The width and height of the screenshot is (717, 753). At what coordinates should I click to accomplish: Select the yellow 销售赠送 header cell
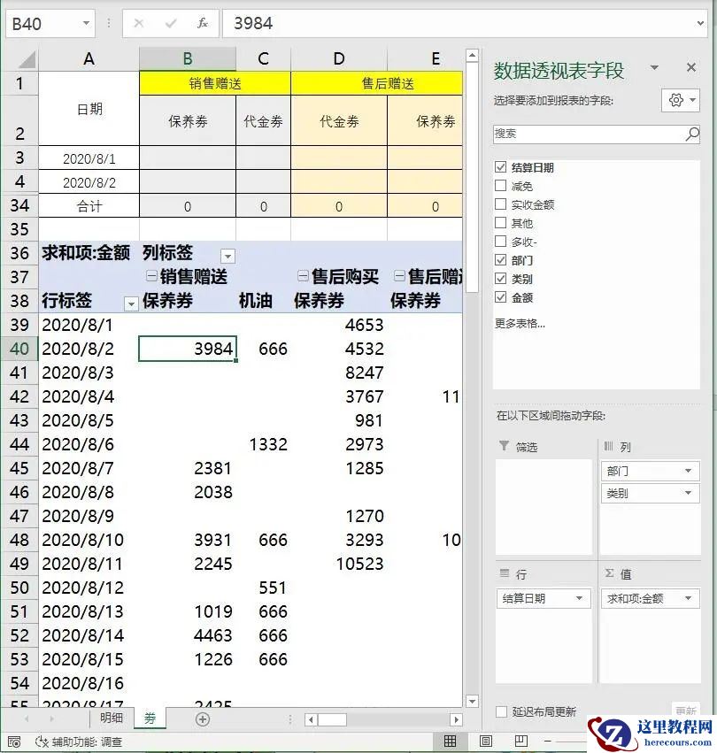tap(215, 83)
